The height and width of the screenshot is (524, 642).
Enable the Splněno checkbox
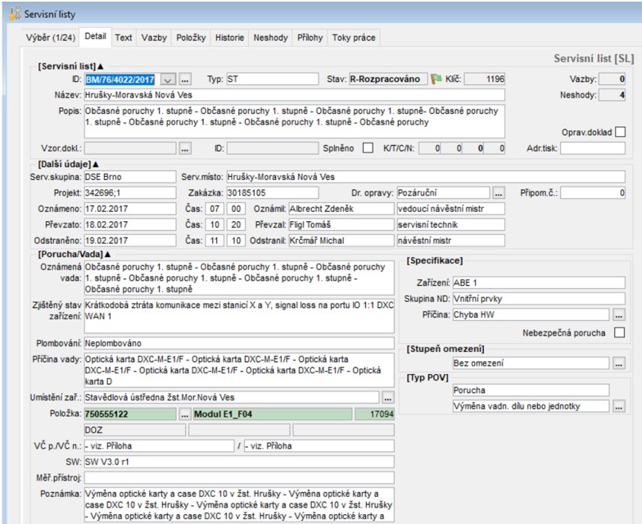367,148
